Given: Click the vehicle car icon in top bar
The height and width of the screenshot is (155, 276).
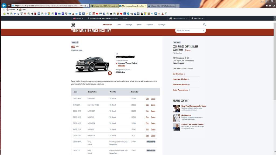Looking at the screenshot, I should pos(171,18).
